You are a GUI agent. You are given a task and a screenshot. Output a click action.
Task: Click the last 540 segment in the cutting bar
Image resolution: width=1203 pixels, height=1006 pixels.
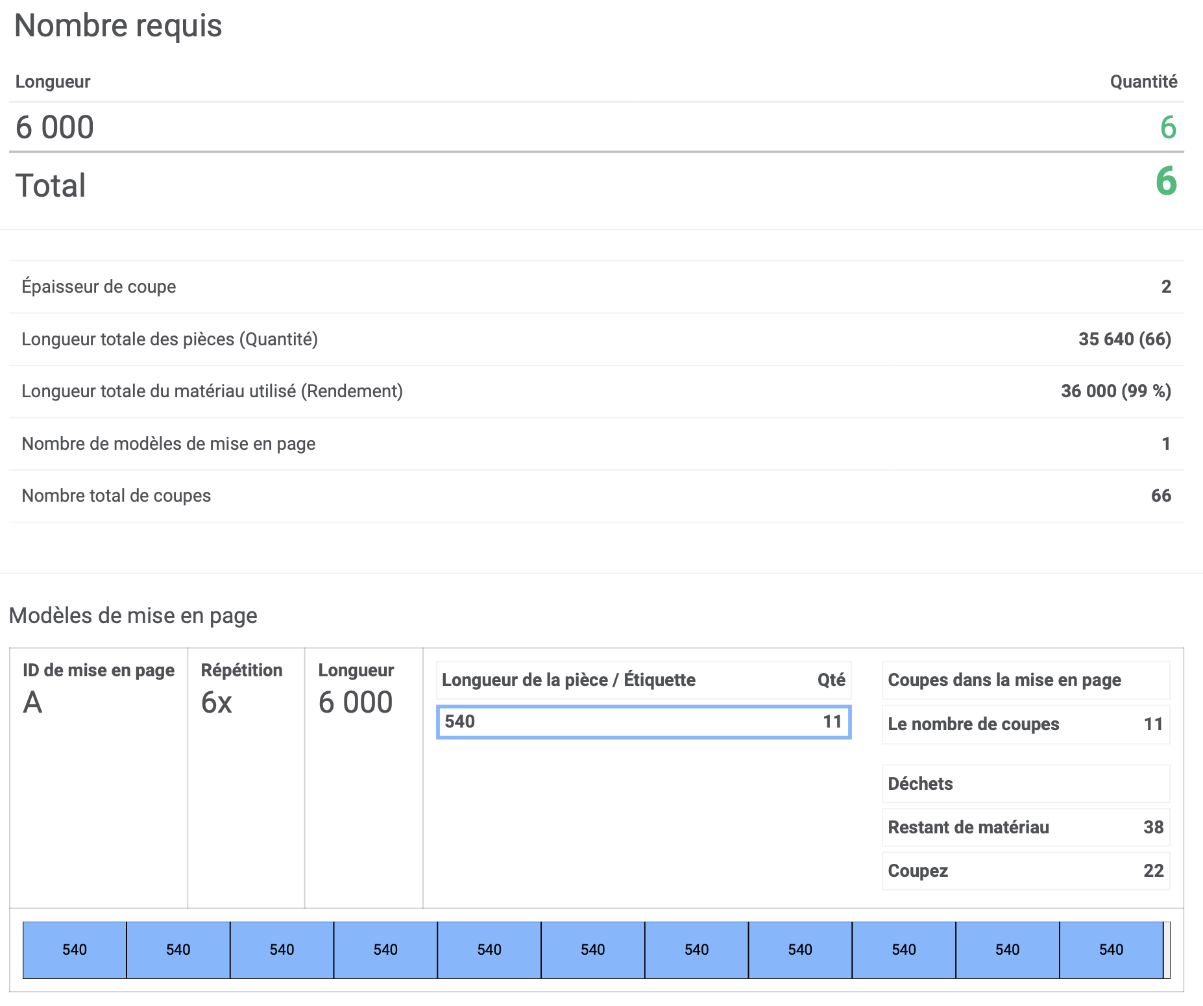point(1111,950)
